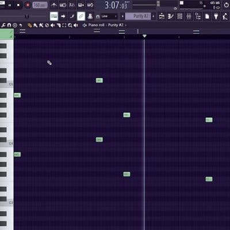Screen dimensions: 230x230
Task: Open the mixer from the toolbar
Action: [x=189, y=16]
